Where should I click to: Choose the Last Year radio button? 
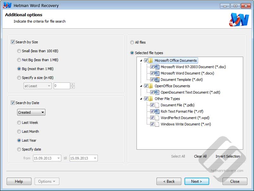(x=19, y=140)
